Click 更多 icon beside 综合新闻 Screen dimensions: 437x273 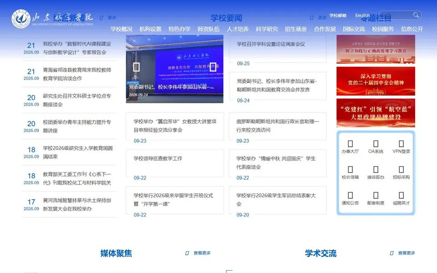pos(102,18)
